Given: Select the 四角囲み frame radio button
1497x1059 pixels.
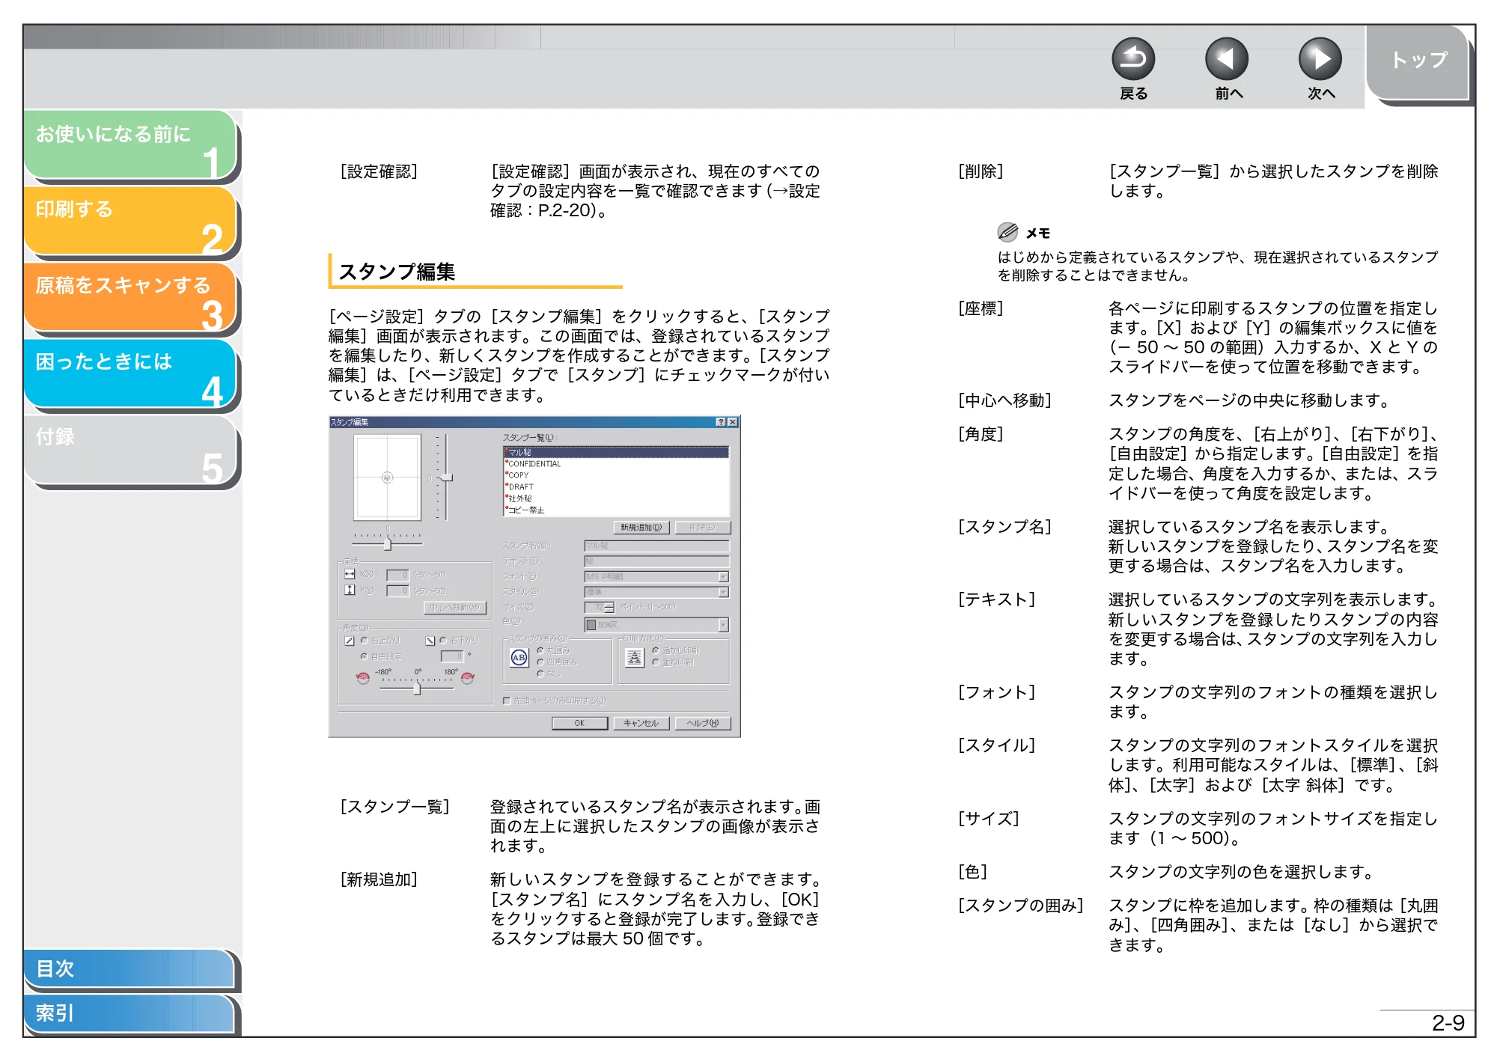Looking at the screenshot, I should click(x=540, y=662).
